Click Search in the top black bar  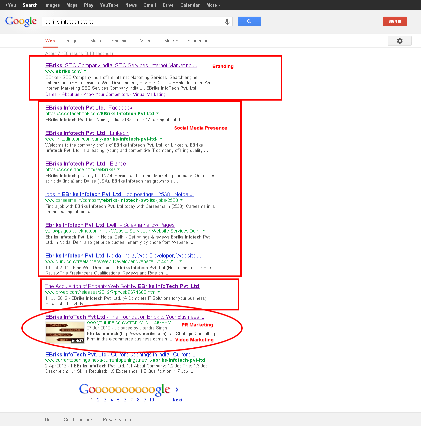[x=30, y=5]
